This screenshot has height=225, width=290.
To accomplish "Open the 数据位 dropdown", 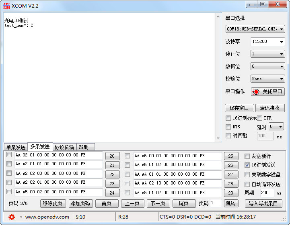I will click(267, 66).
